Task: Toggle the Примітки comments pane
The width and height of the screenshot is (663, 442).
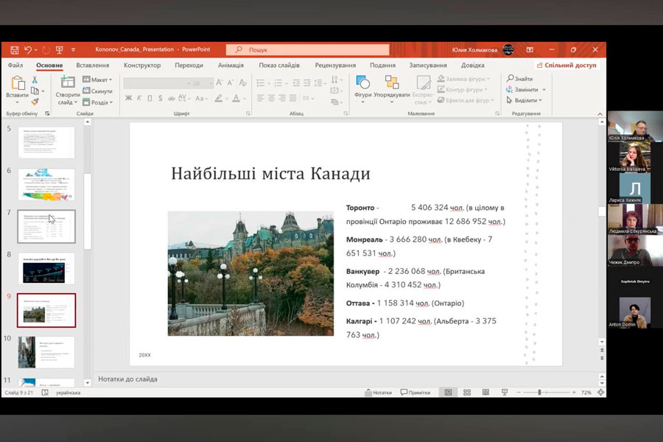Action: 415,393
